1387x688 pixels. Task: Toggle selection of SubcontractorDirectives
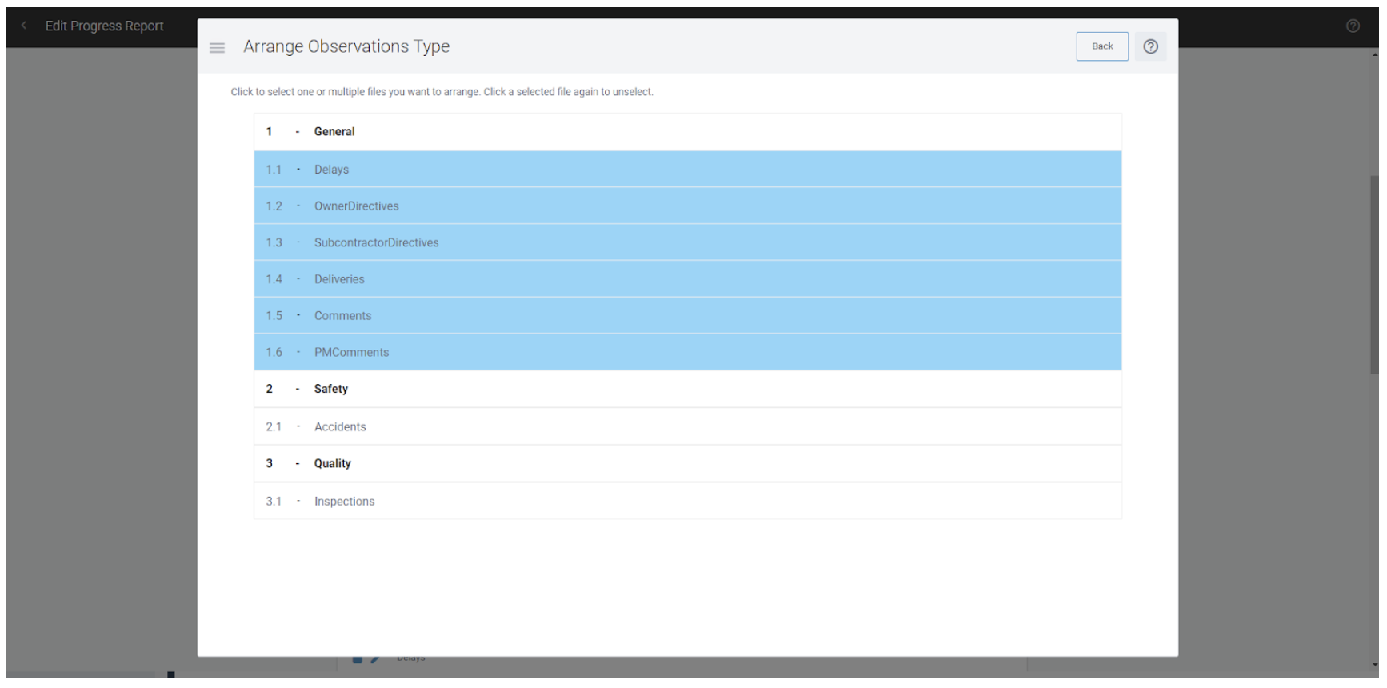pyautogui.click(x=687, y=243)
